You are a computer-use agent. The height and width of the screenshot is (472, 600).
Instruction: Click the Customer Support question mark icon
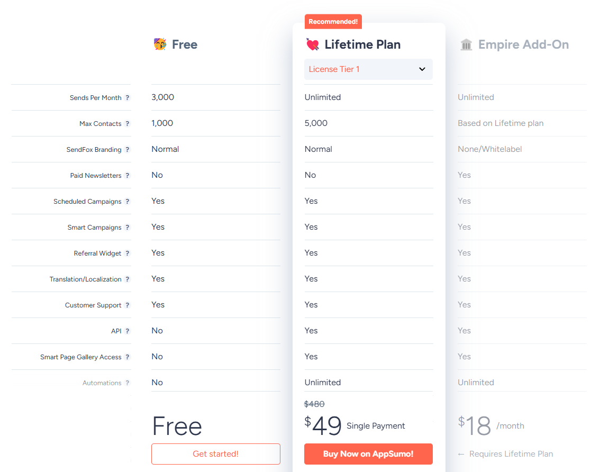[x=128, y=305]
